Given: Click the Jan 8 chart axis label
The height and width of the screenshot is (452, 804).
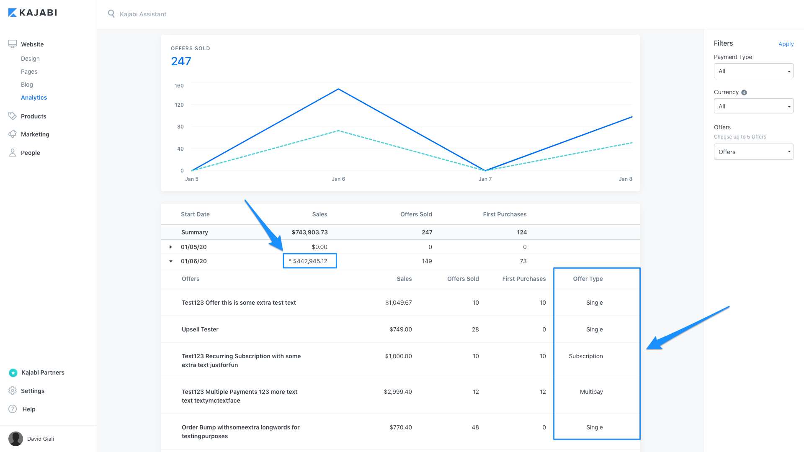Looking at the screenshot, I should (626, 179).
